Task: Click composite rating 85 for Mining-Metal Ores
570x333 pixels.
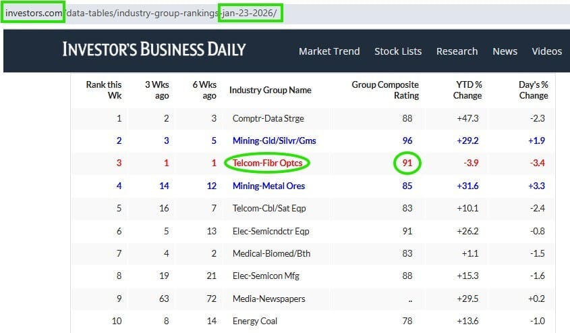Action: pos(407,186)
